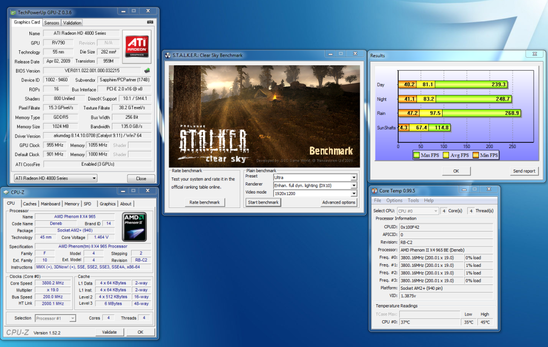Open the Core Temp File menu
Screen dimensions: 548x347
tap(377, 201)
